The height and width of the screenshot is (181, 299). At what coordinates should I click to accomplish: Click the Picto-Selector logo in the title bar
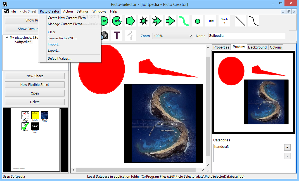coord(5,4)
